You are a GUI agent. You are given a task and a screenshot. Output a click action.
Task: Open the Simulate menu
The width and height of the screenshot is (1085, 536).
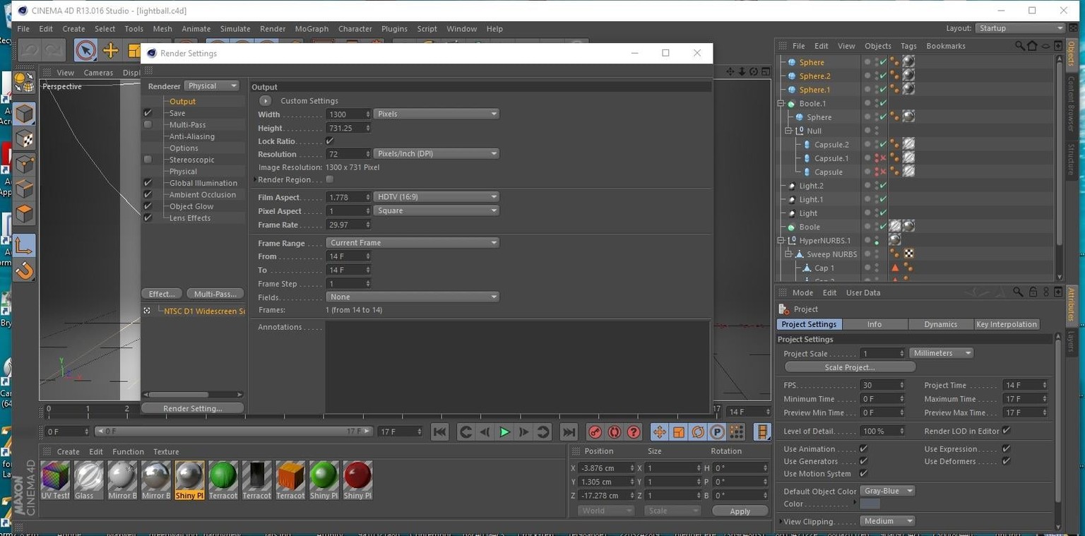235,29
